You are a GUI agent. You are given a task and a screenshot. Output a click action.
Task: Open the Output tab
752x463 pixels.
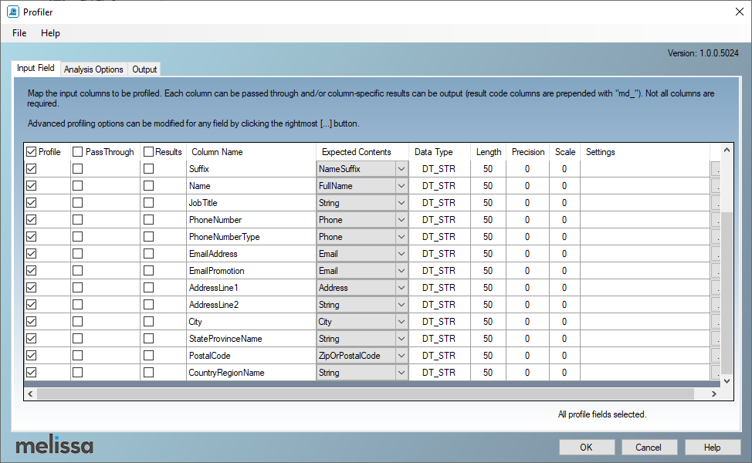click(144, 69)
